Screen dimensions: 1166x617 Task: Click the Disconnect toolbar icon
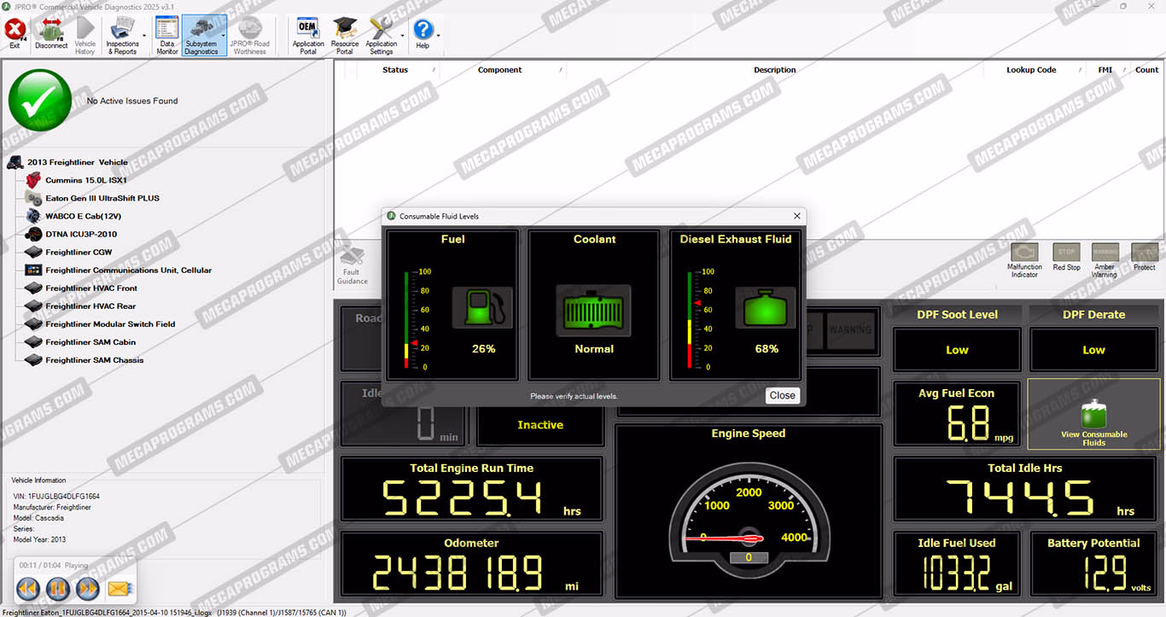(51, 34)
